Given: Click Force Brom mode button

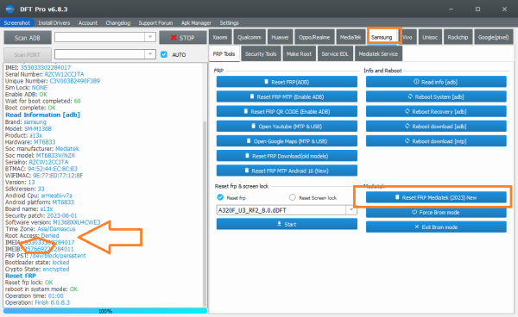Looking at the screenshot, I should 436,212.
